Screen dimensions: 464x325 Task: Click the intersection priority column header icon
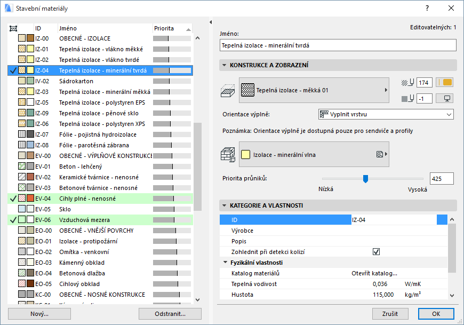pyautogui.click(x=13, y=28)
